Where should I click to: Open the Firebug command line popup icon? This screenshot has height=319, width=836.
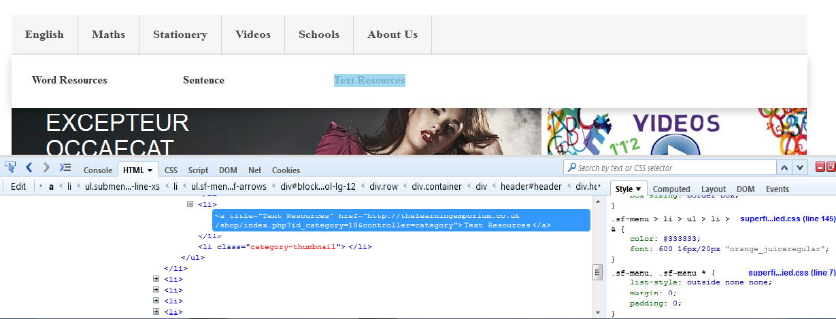65,167
